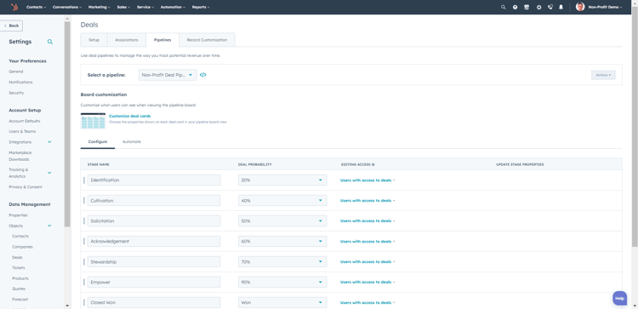Grab the Identification stage drag handle
The width and height of the screenshot is (638, 309).
tap(84, 180)
